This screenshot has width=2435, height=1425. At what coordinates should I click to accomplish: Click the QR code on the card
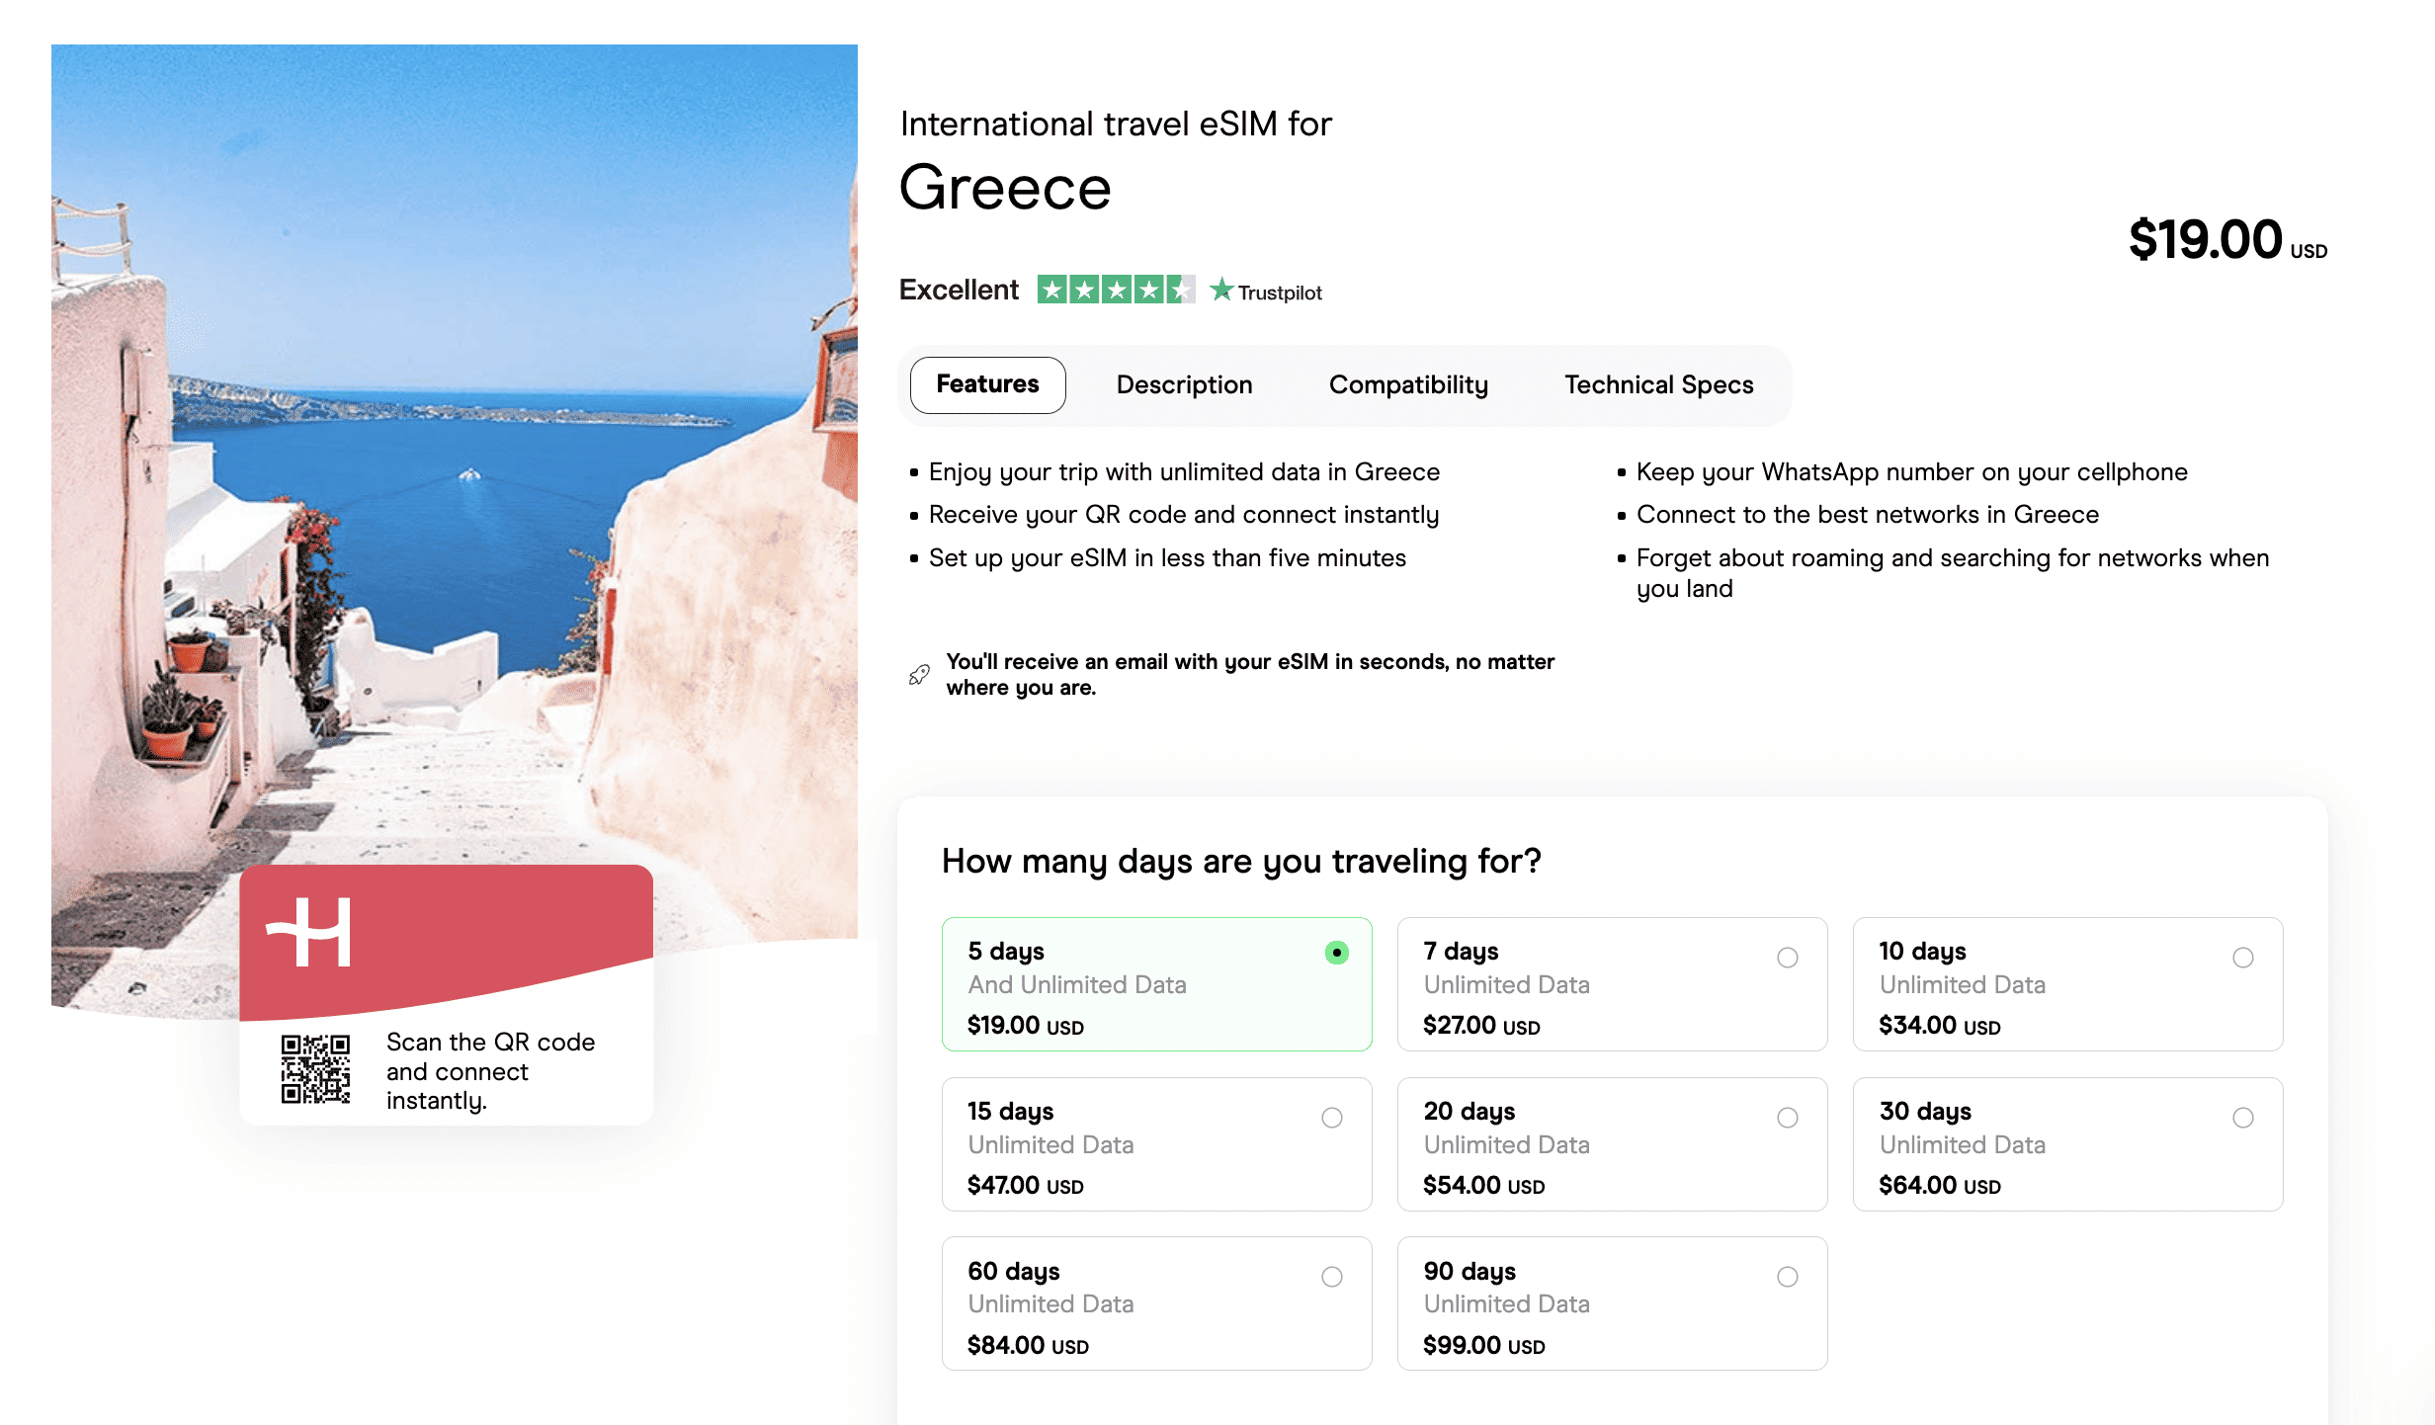pos(315,1069)
